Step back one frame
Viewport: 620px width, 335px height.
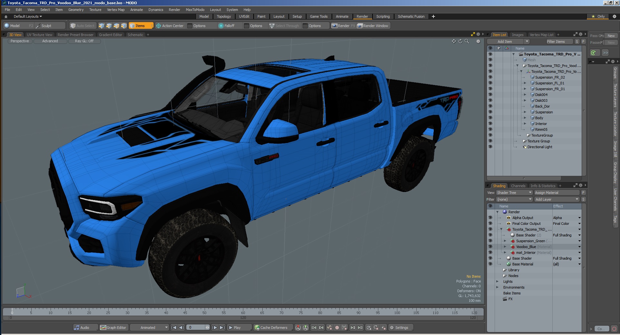point(181,328)
